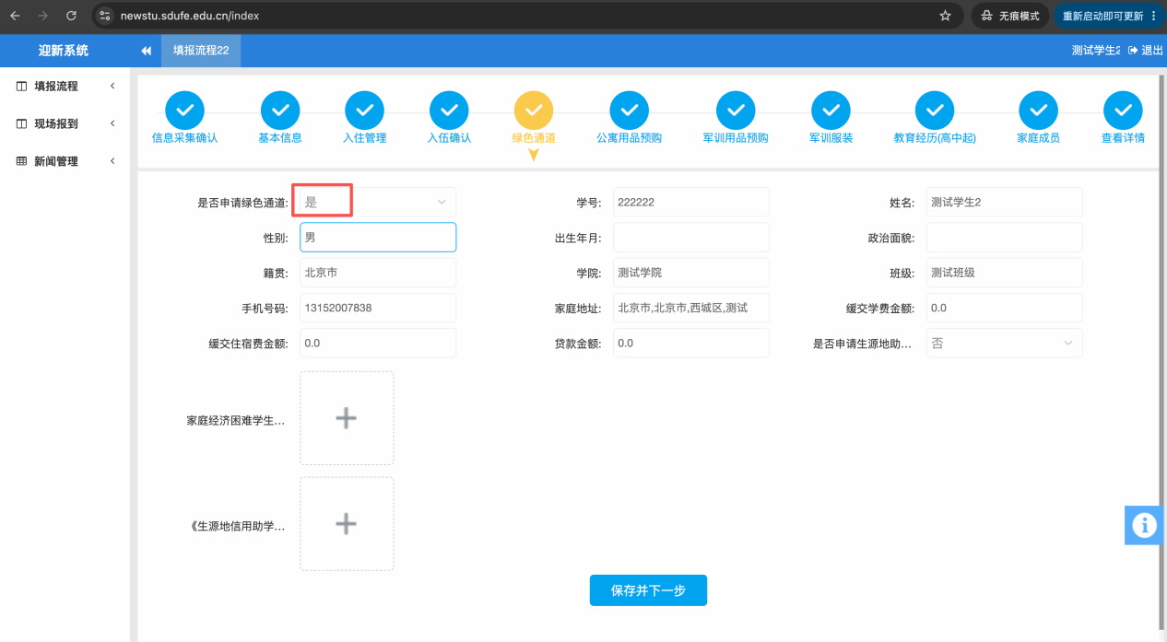
Task: Click the 贷款金额 input field
Action: click(x=690, y=343)
